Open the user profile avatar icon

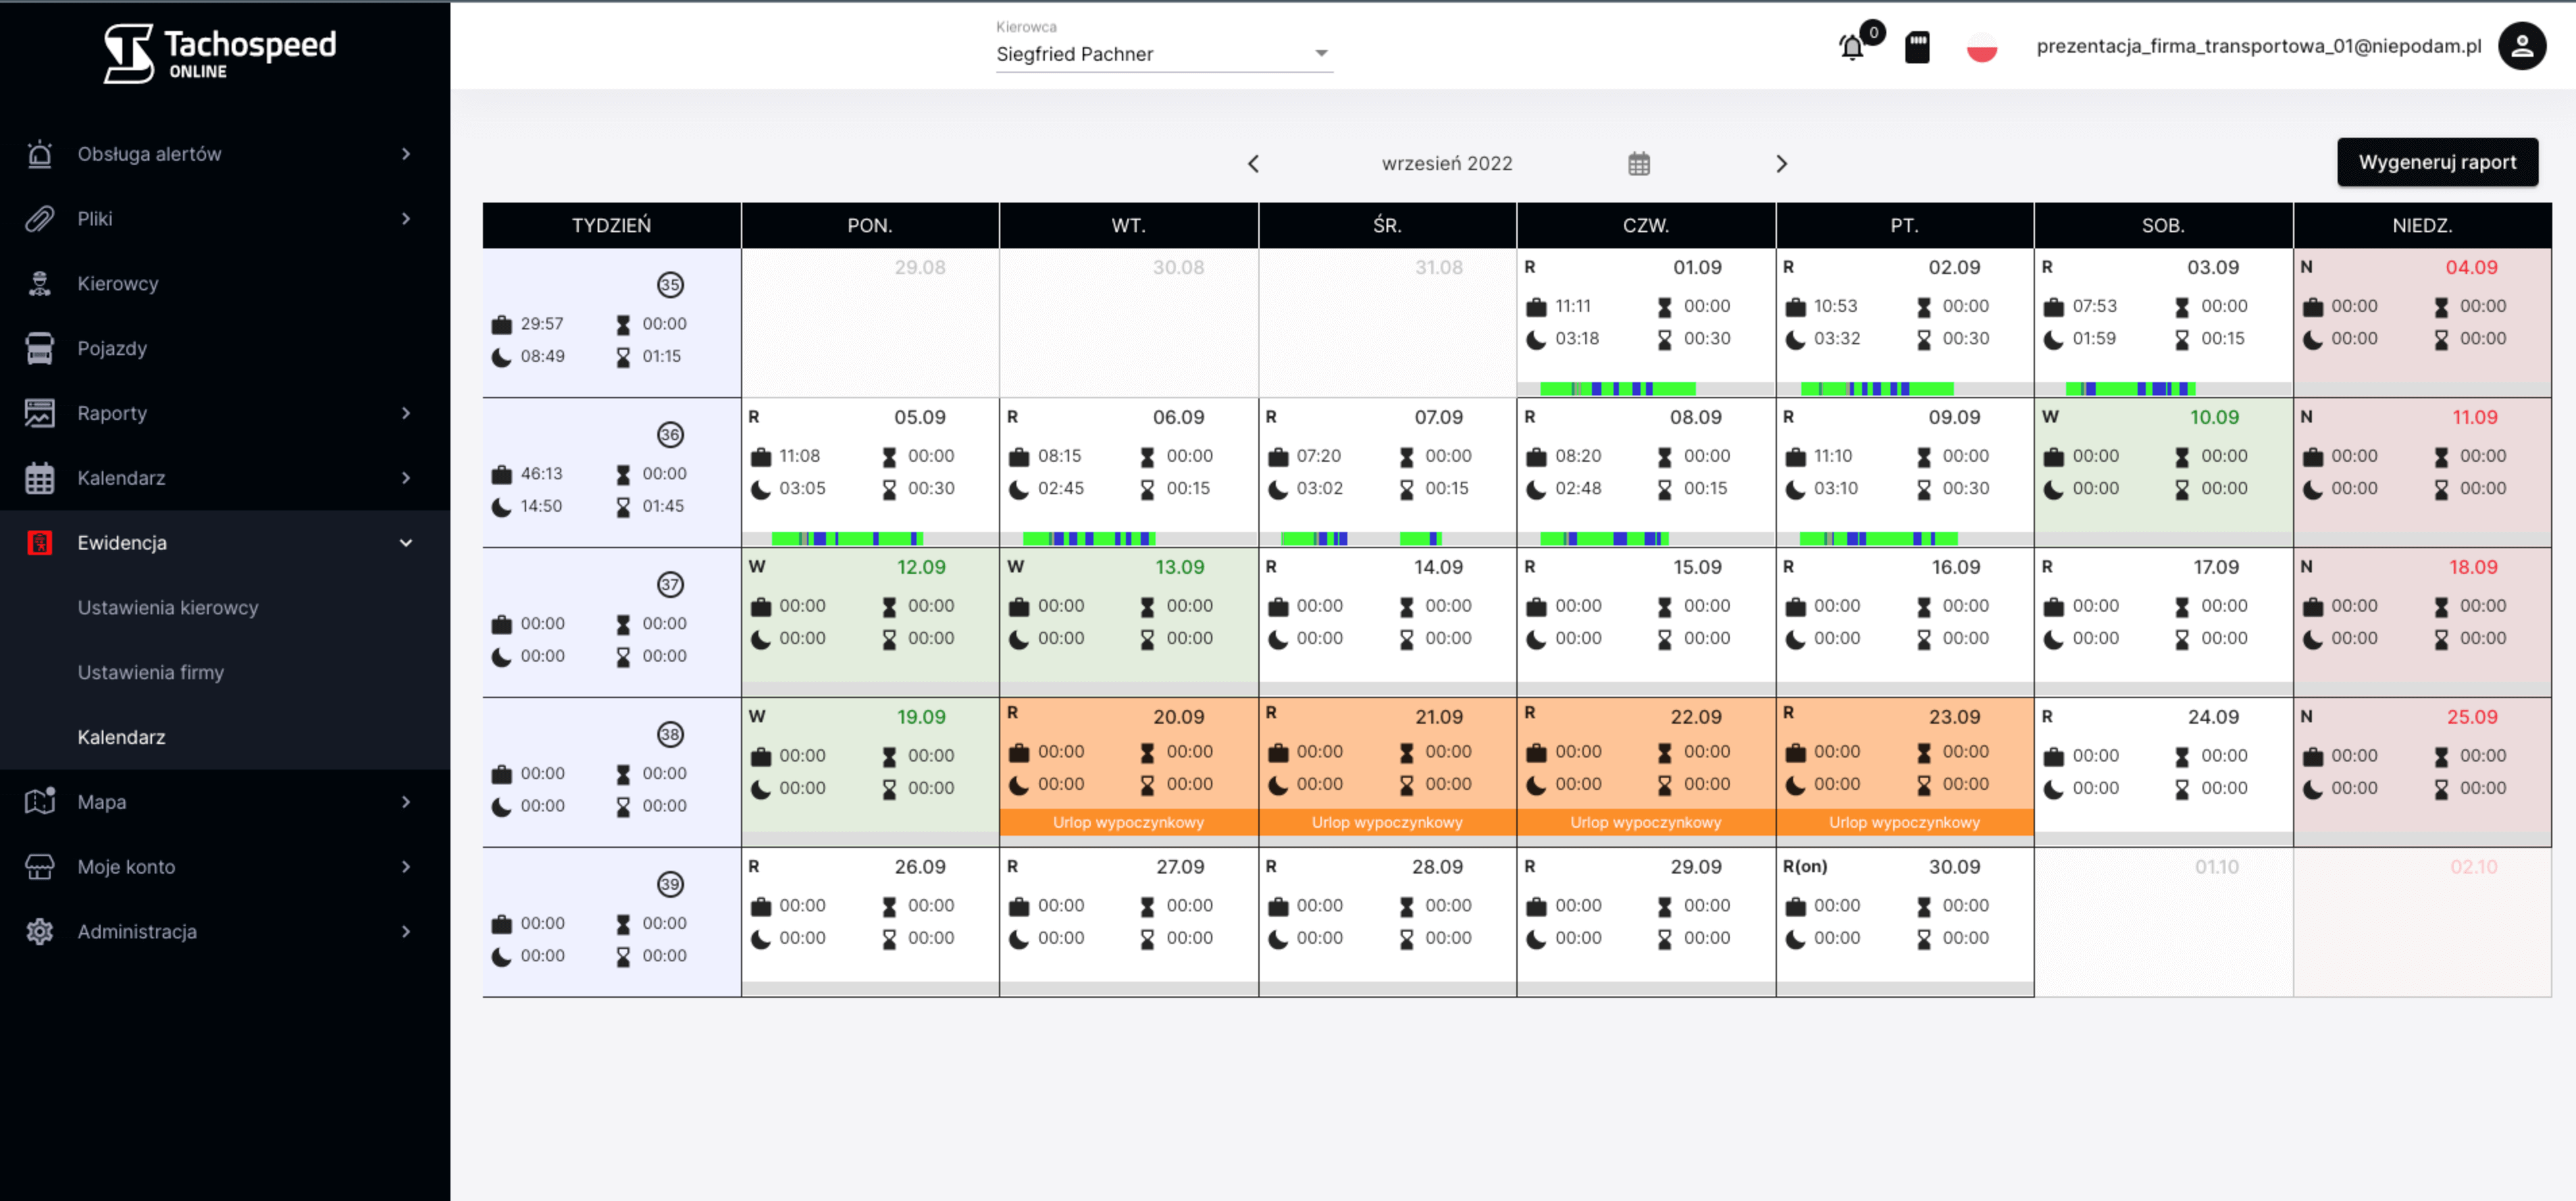tap(2521, 46)
